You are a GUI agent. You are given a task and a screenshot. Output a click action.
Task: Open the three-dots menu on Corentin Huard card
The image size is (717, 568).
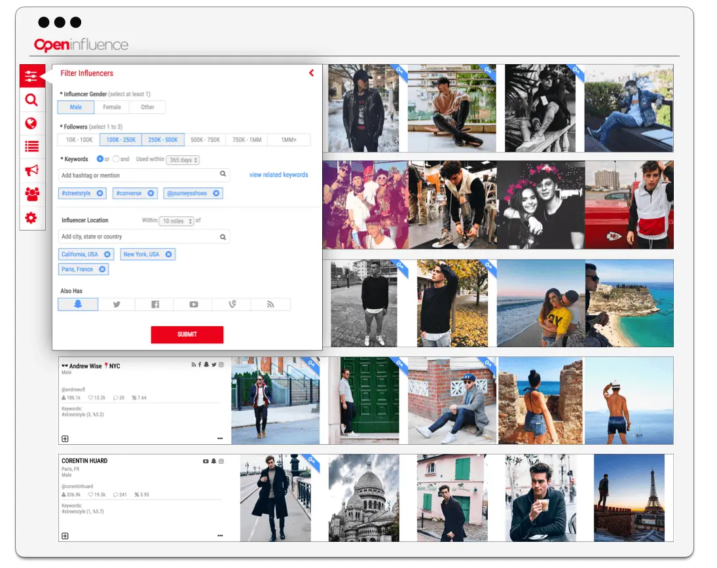click(219, 536)
